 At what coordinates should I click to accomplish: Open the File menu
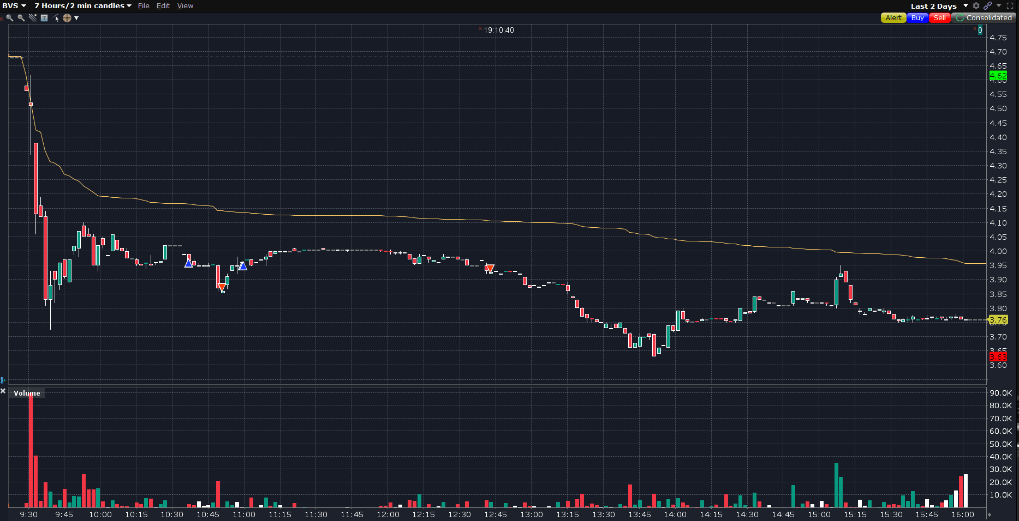click(x=144, y=5)
